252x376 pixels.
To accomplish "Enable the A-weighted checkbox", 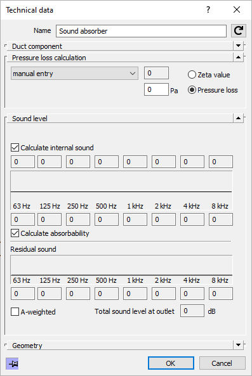I will click(15, 312).
